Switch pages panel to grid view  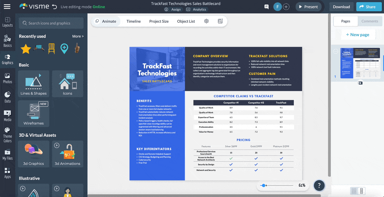click(354, 191)
